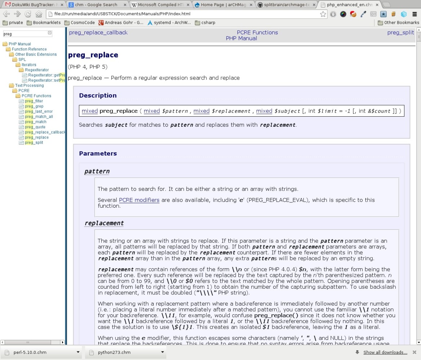Open the AdBlock stop-hand extension icon

point(333,14)
